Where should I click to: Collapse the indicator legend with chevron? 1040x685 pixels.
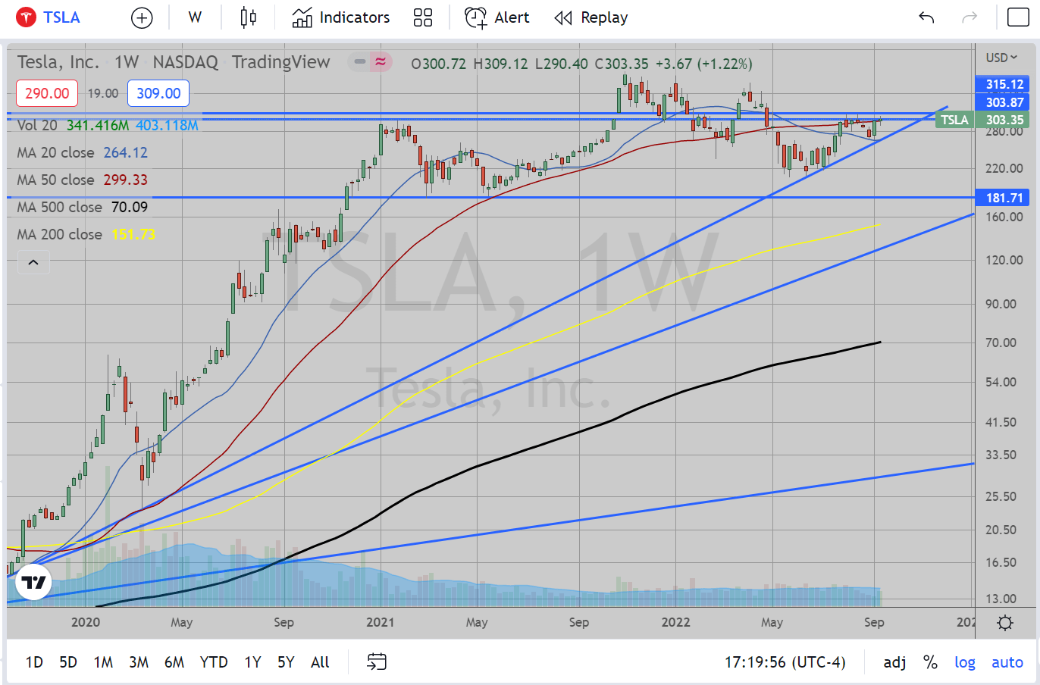33,263
